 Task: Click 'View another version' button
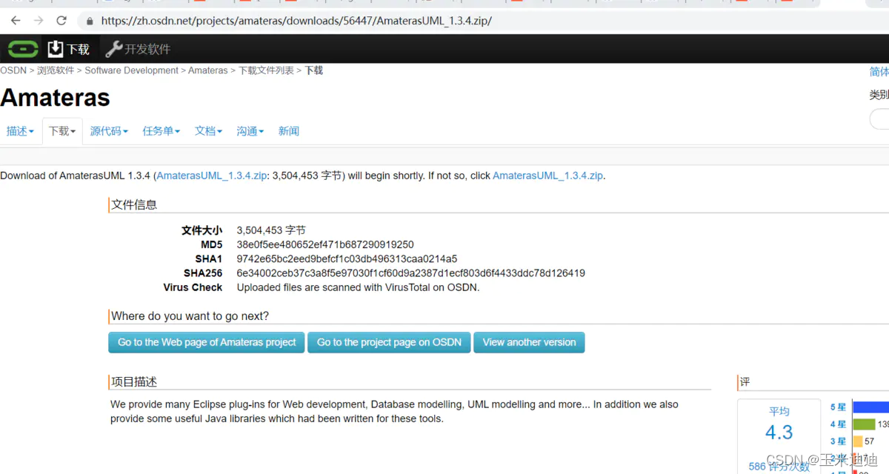[529, 342]
